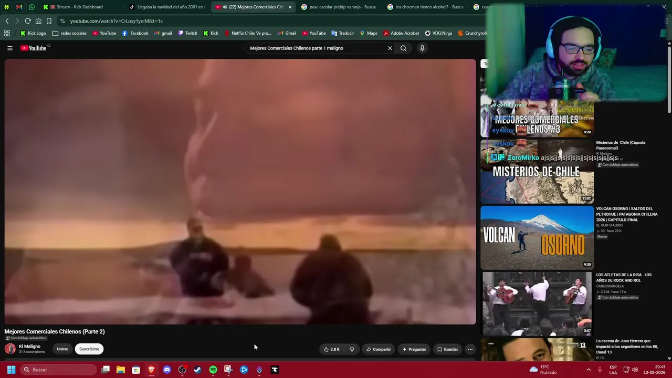Click the video player area
Viewport: 672px width, 378px height.
coord(240,192)
